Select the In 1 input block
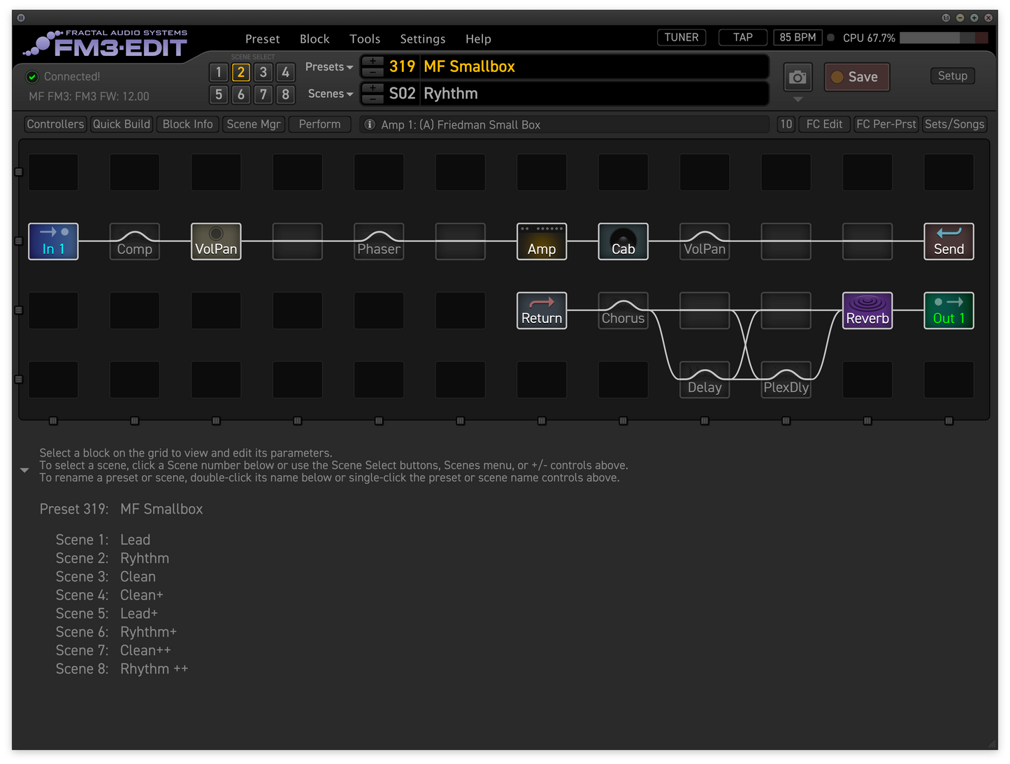Screen dimensions: 1010x764 [53, 241]
